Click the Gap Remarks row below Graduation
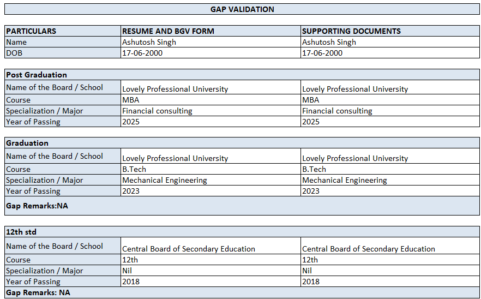Viewport: 481px width, 299px height. tap(37, 206)
